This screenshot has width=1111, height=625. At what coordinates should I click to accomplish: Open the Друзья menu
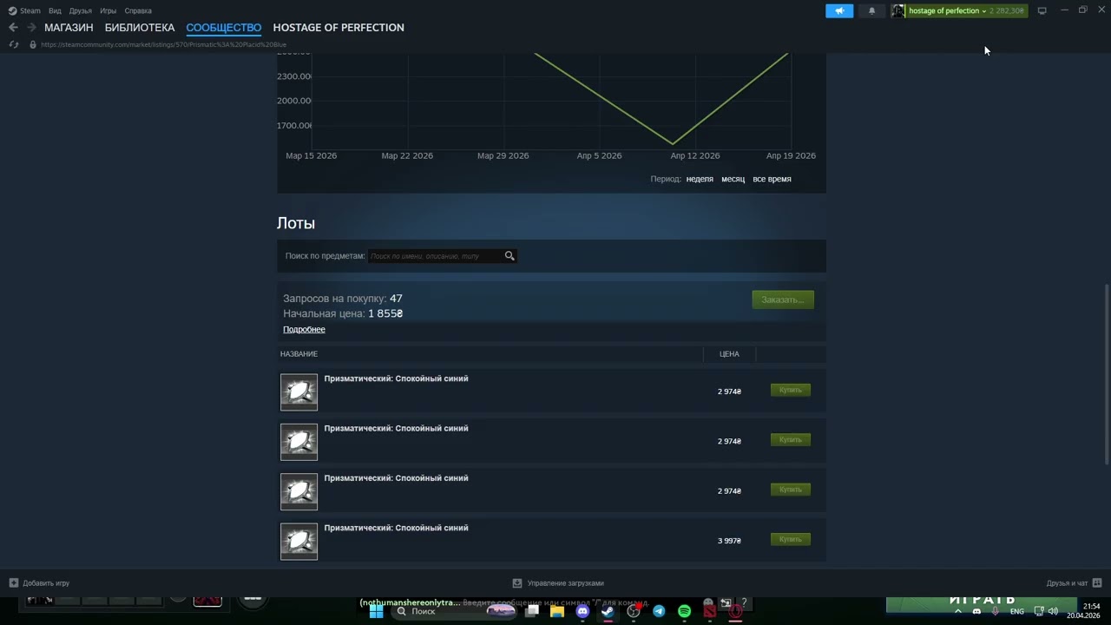click(81, 10)
